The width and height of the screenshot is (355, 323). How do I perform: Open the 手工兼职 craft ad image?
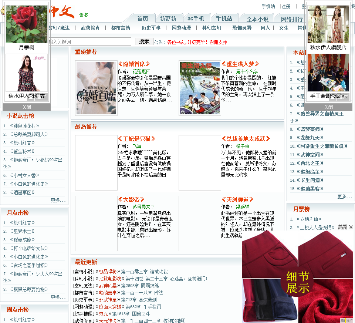point(328,73)
